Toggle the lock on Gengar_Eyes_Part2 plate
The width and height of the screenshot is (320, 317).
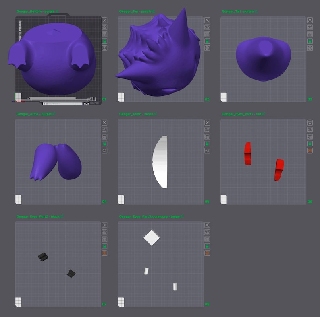click(x=104, y=246)
